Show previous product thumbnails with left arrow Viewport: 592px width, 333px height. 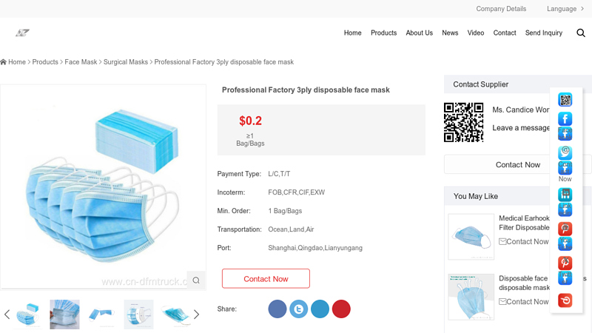point(7,314)
